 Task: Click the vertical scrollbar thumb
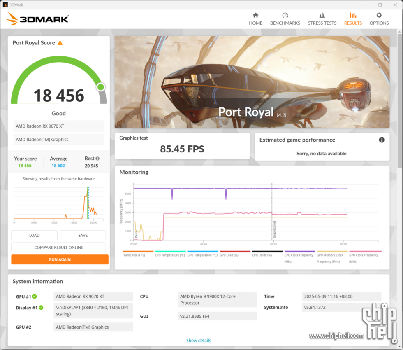(400, 101)
